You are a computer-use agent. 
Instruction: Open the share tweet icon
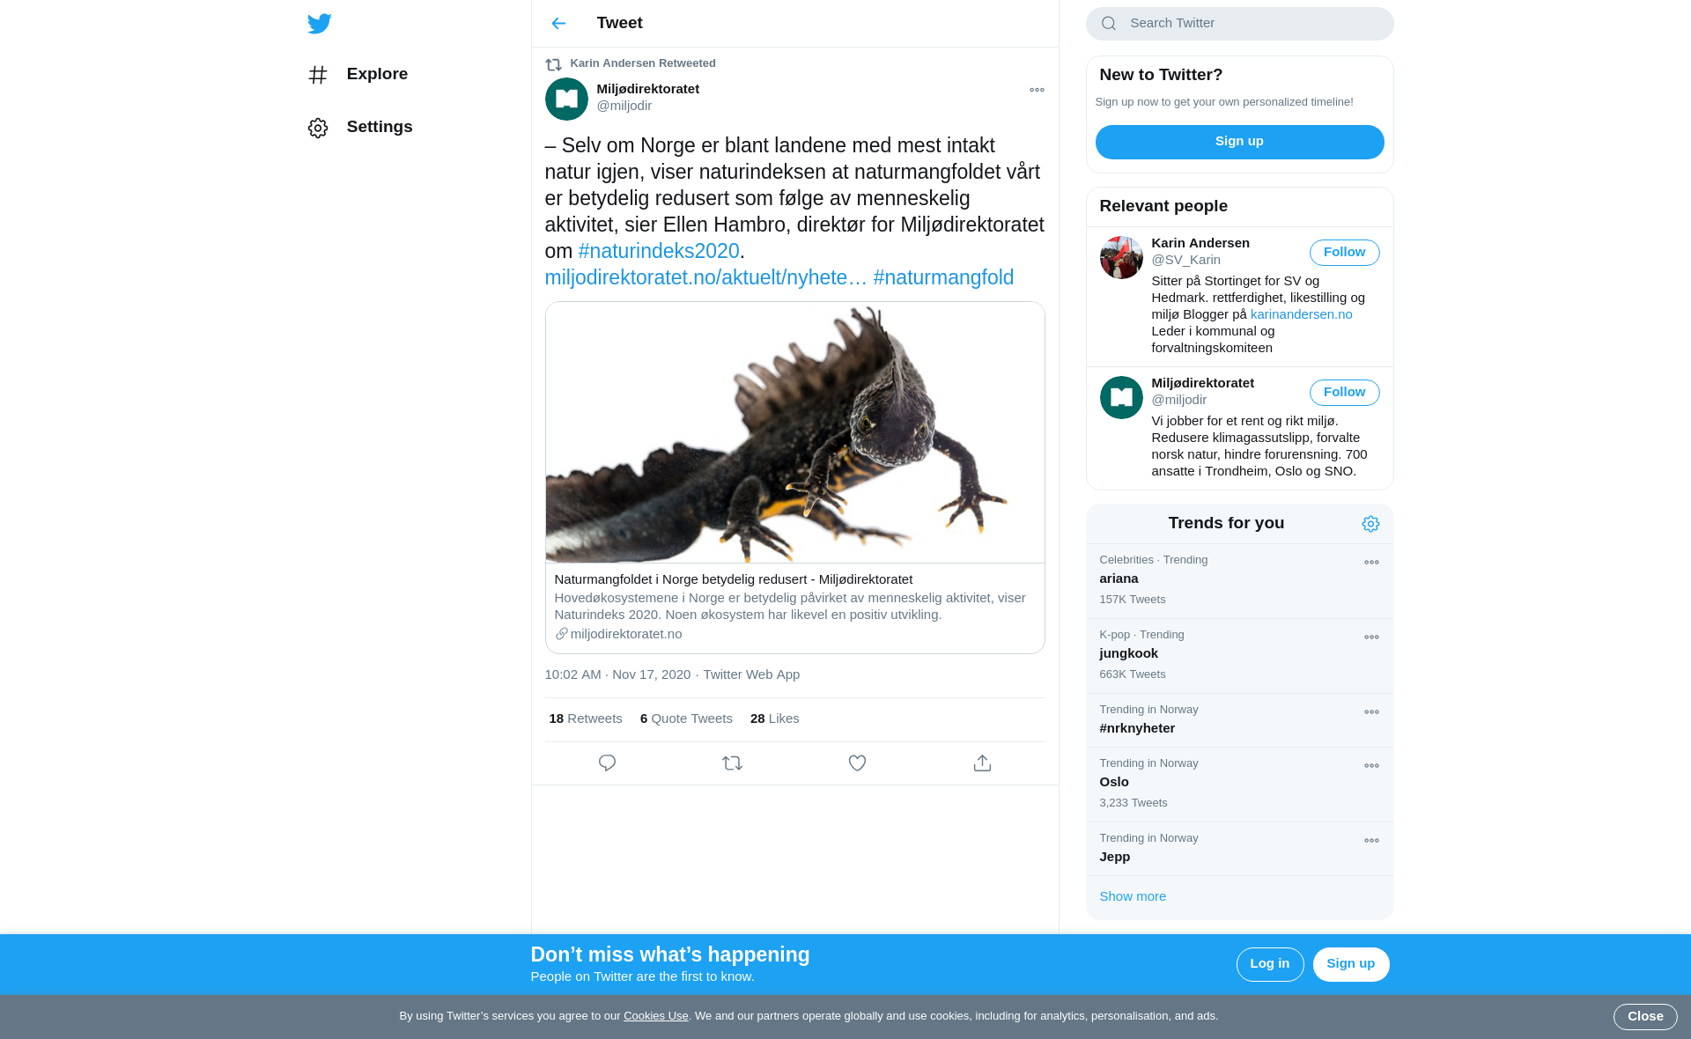(982, 763)
